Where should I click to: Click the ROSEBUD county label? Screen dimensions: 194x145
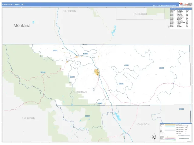pos(140,14)
